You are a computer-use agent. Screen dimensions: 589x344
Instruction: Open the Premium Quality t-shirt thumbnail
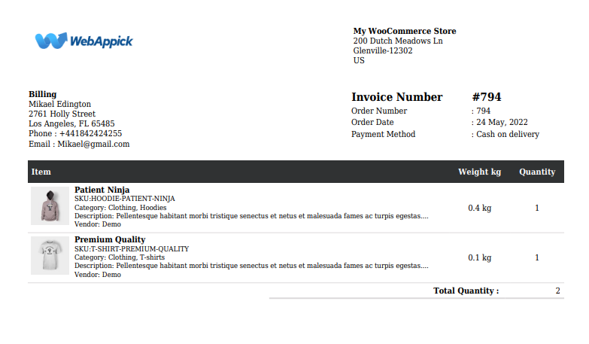(50, 256)
